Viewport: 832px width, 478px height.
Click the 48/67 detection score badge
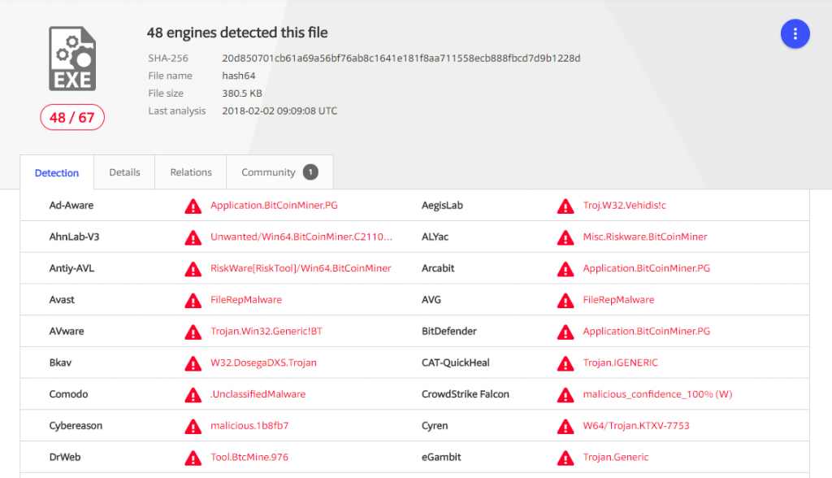pyautogui.click(x=71, y=117)
